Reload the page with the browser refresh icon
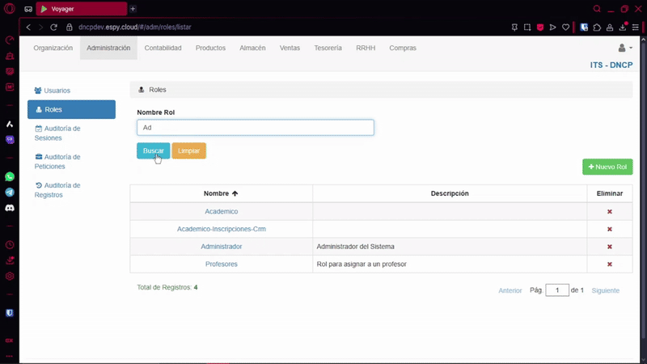Viewport: 647px width, 364px height. 53,27
